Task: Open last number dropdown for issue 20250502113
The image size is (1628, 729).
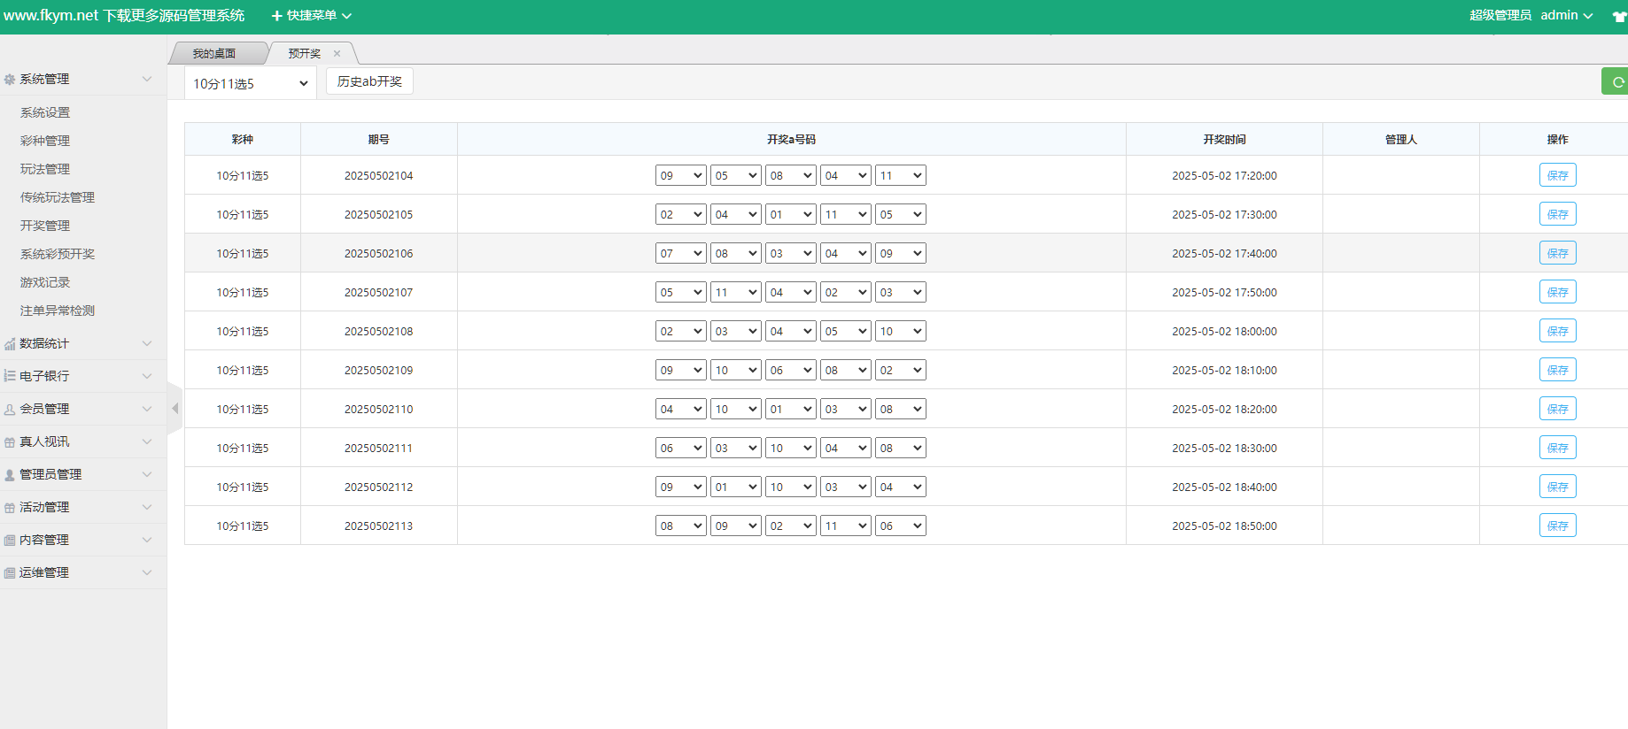Action: point(900,526)
